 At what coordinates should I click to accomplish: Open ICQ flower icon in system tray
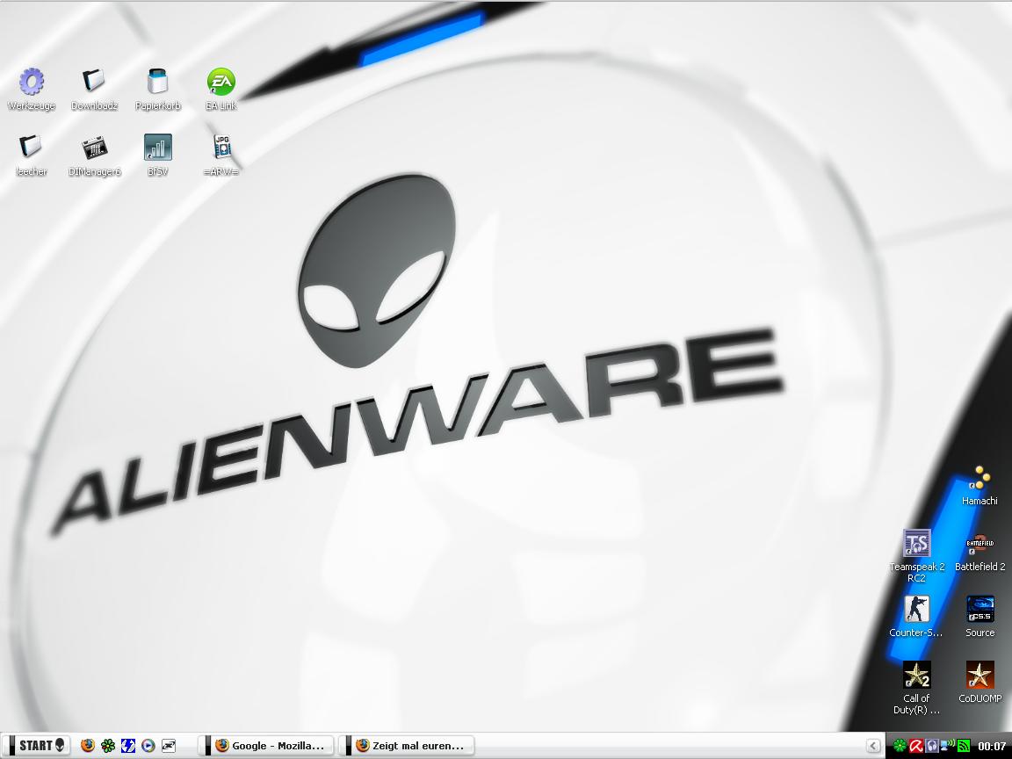click(x=899, y=746)
